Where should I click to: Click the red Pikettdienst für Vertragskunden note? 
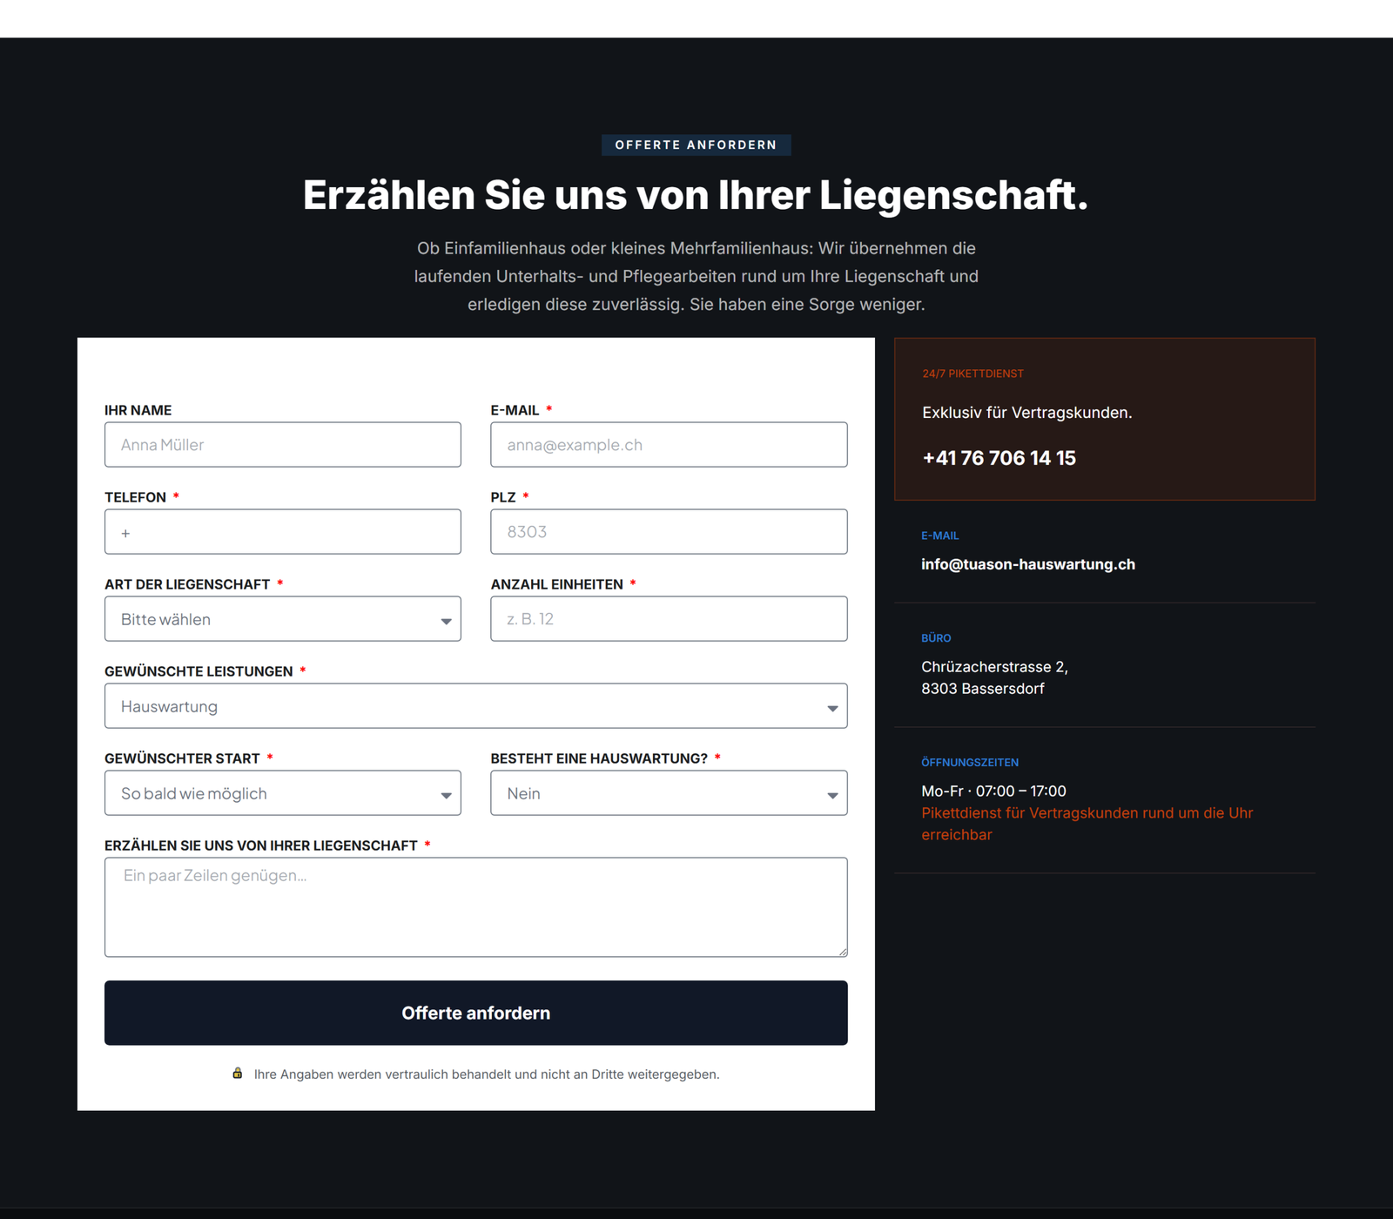pos(1087,824)
